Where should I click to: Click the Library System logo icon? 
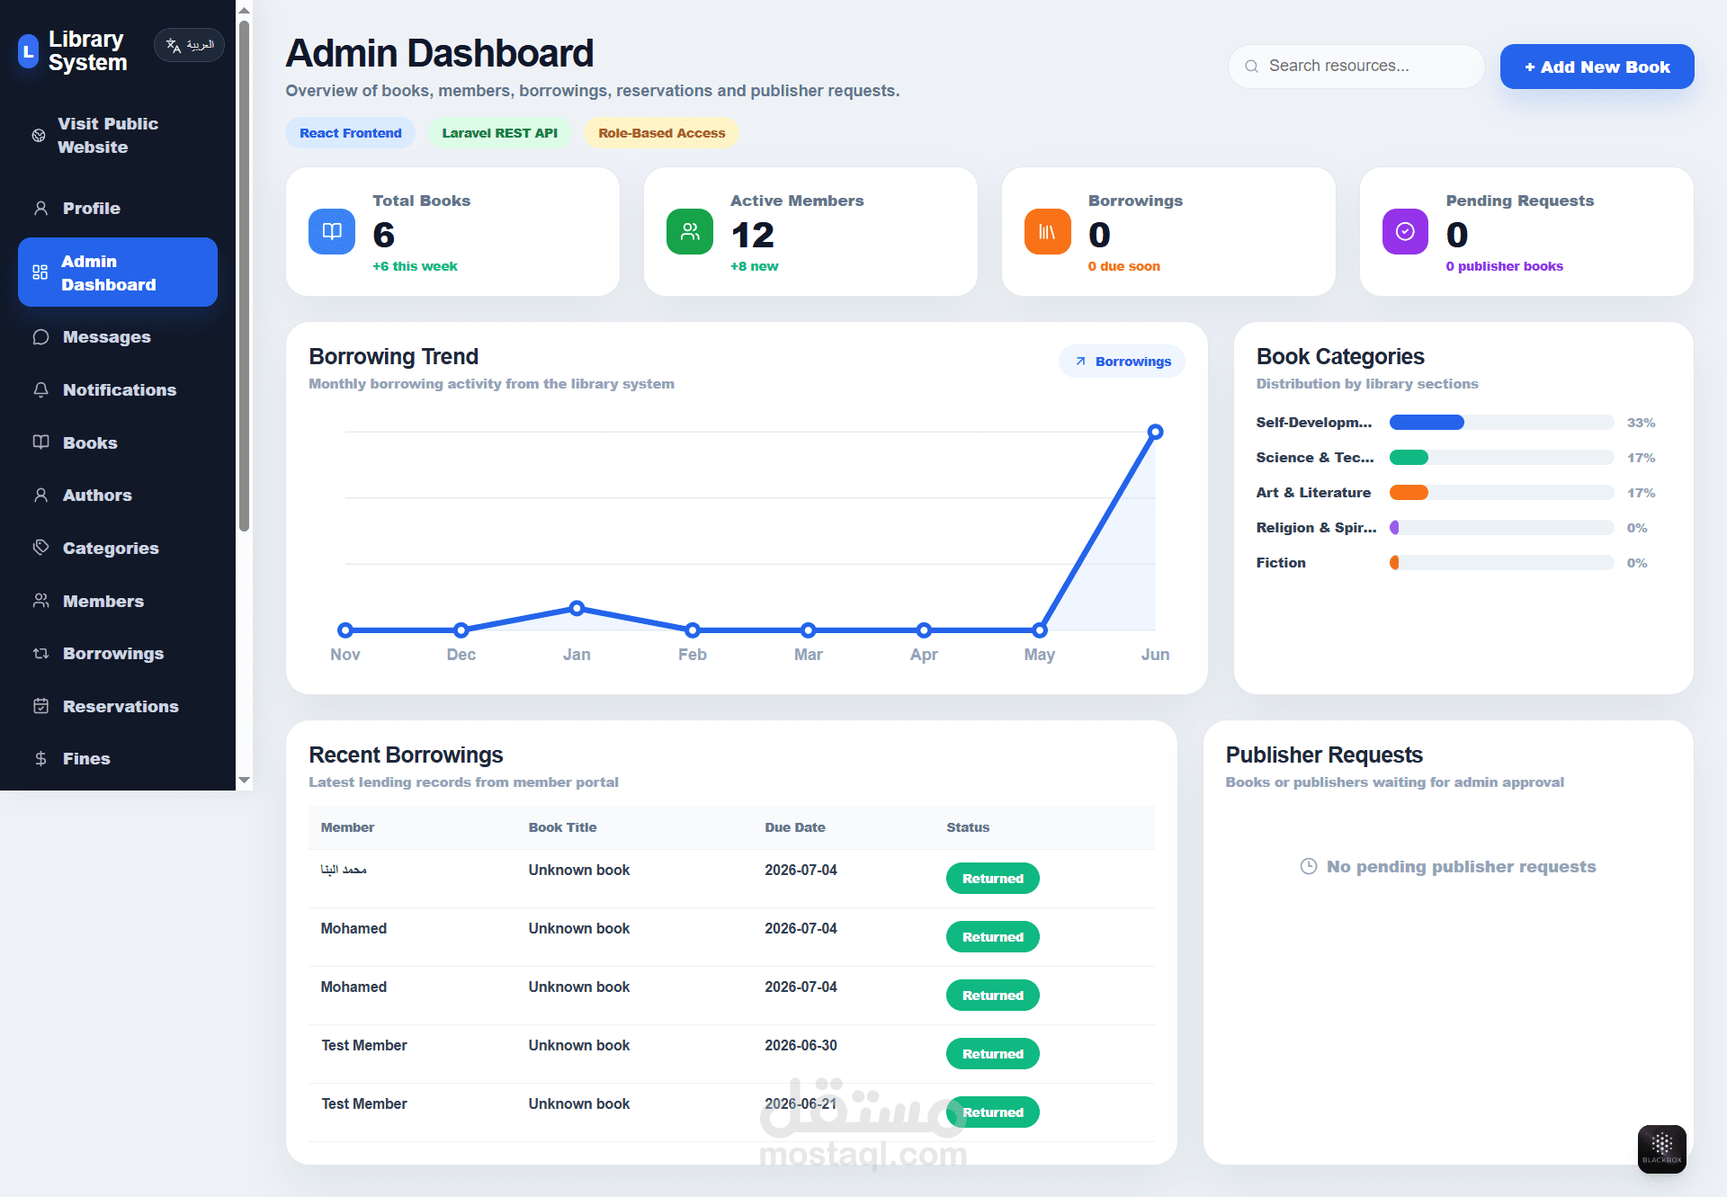(x=29, y=51)
